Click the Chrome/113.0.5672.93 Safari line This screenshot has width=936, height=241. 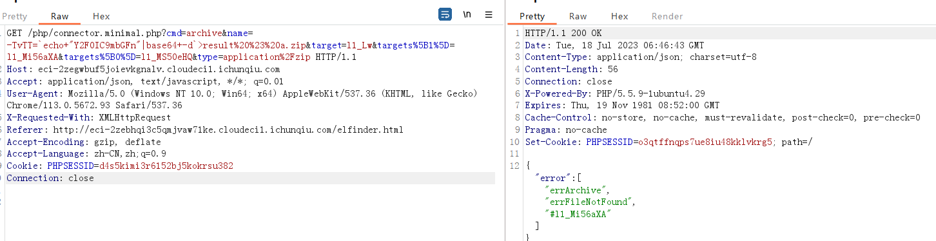coord(94,105)
